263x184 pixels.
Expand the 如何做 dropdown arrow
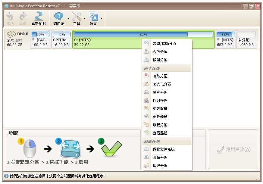[68, 18]
